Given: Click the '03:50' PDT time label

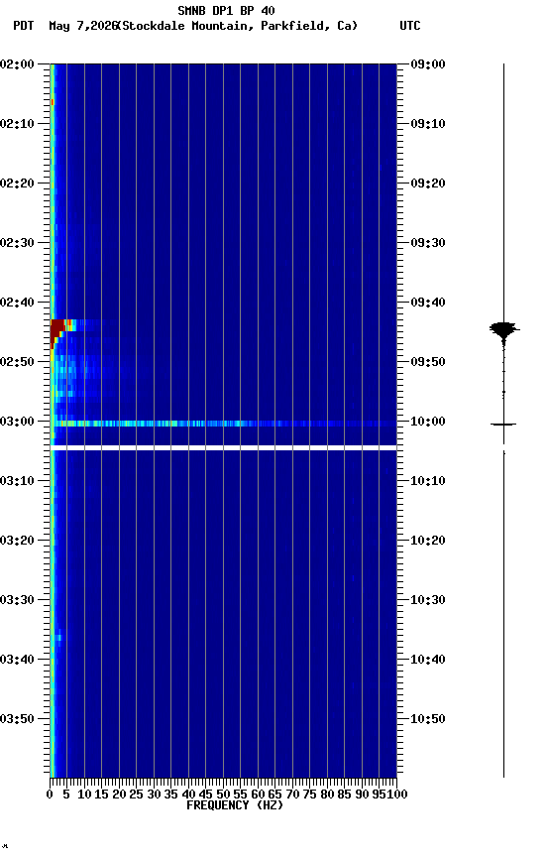Looking at the screenshot, I should click(x=17, y=719).
